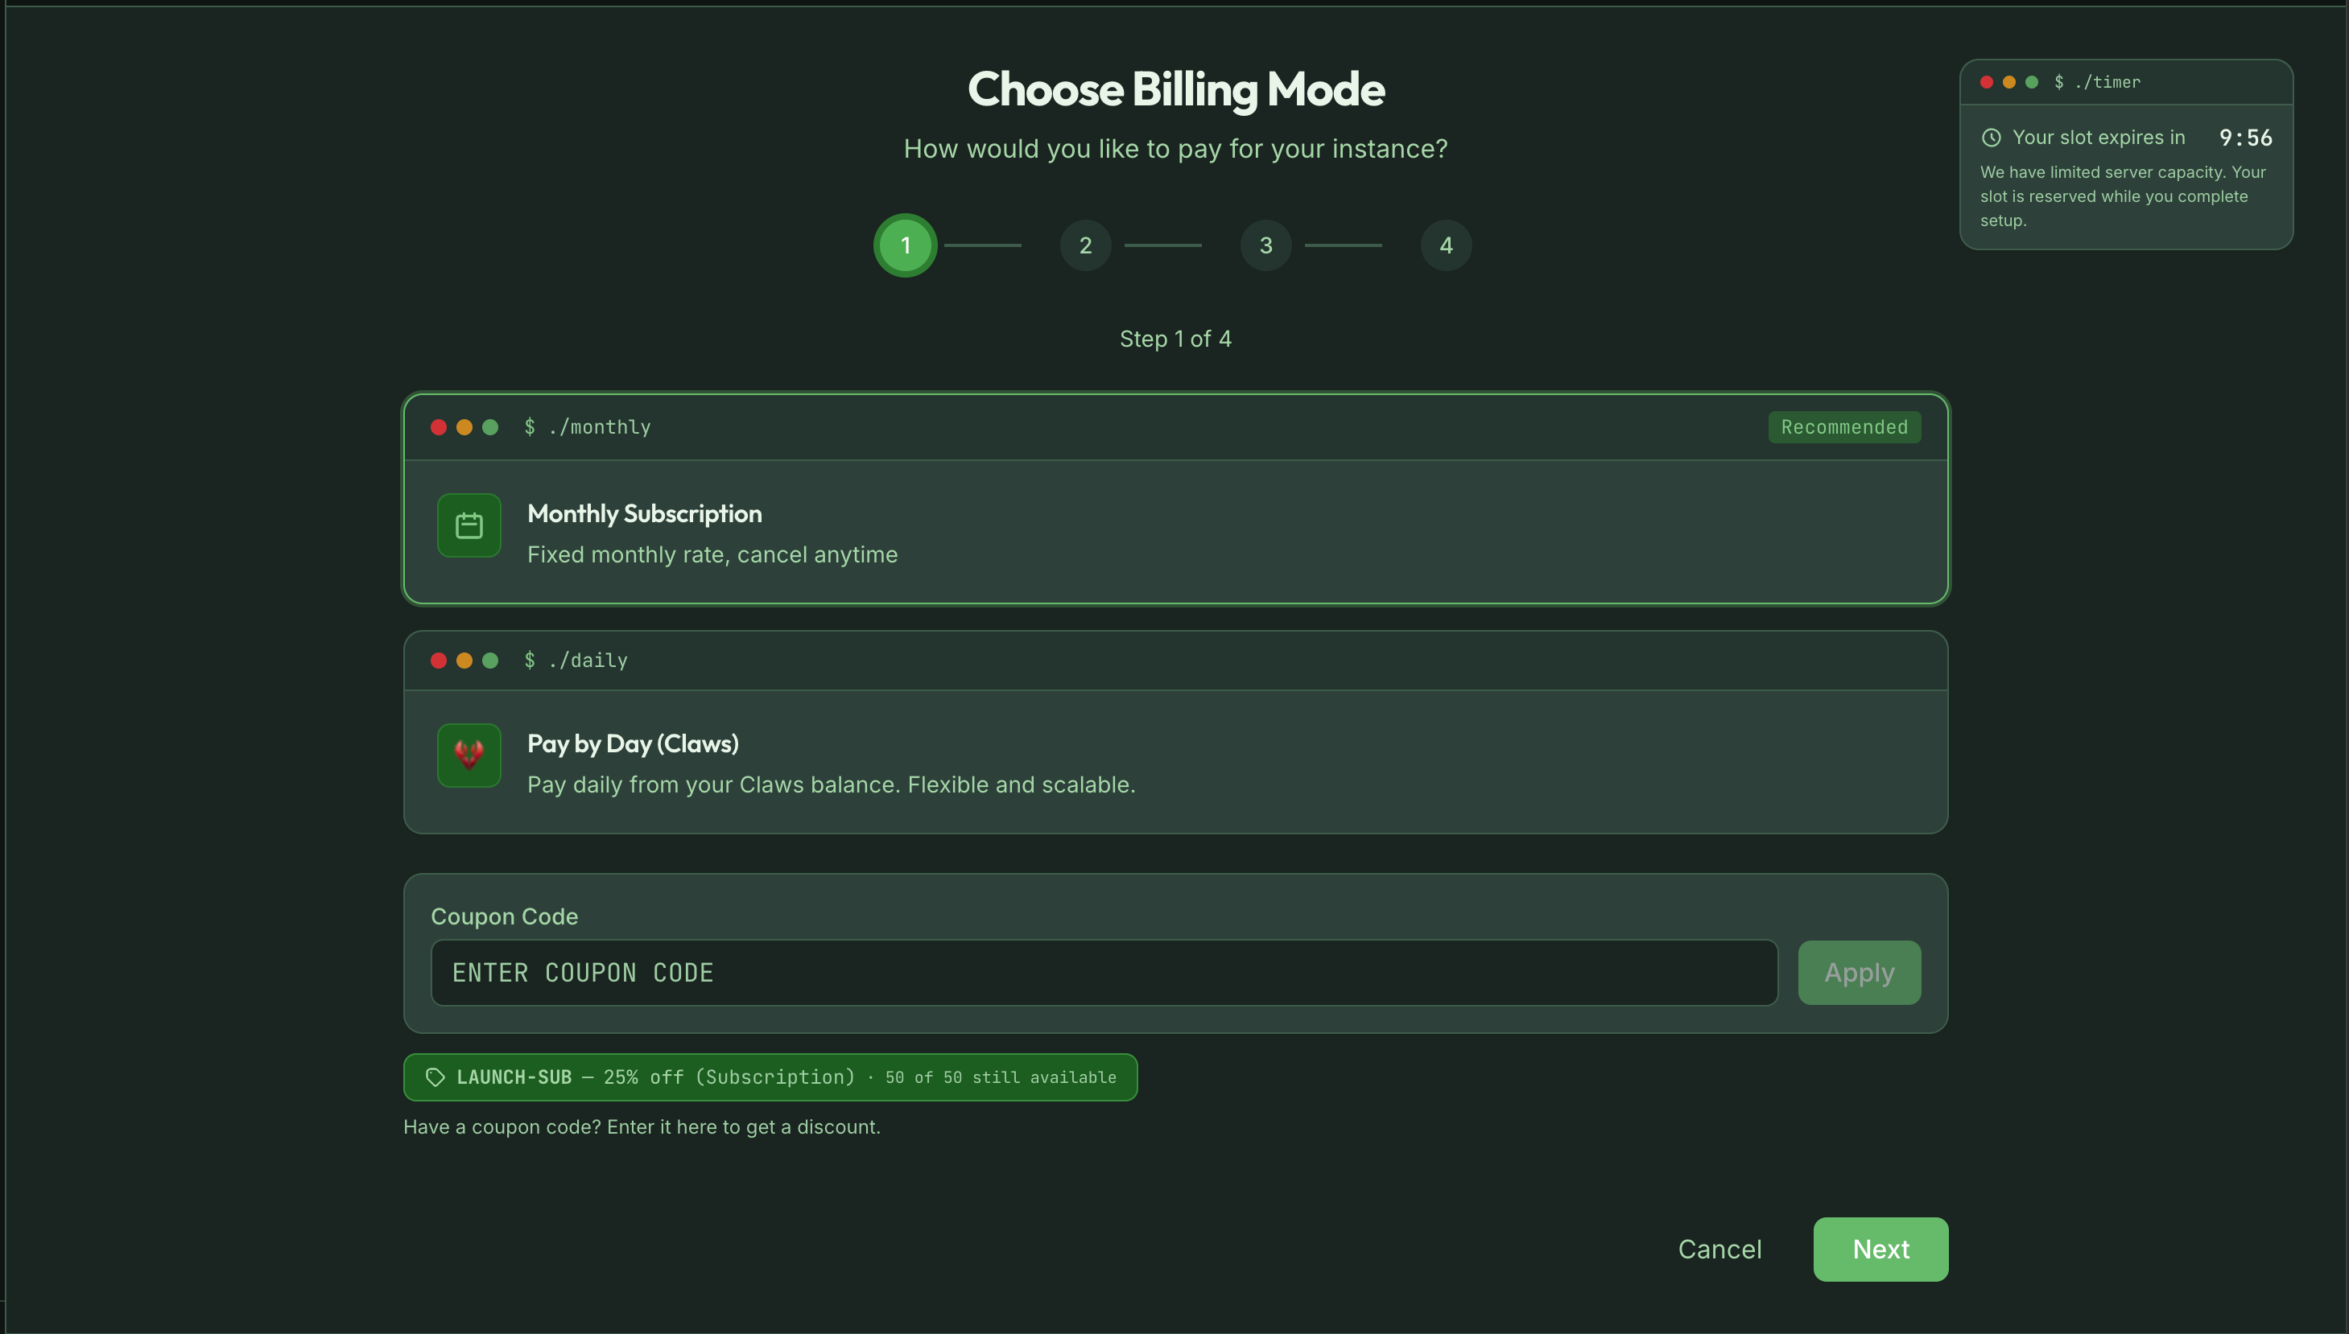Jump to step 3 in progress
2349x1334 pixels.
tap(1265, 245)
